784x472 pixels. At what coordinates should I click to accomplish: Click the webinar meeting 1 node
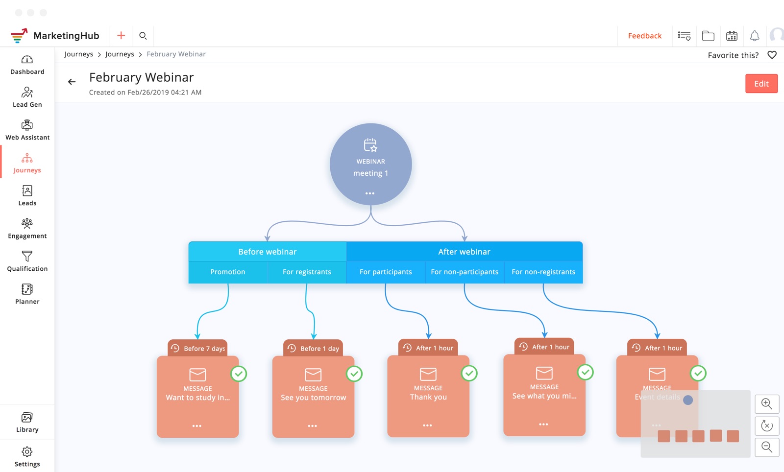coord(371,164)
